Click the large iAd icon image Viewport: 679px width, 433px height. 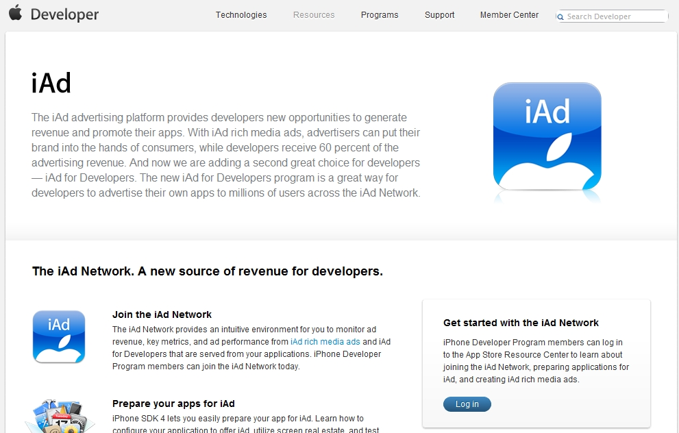click(x=547, y=137)
